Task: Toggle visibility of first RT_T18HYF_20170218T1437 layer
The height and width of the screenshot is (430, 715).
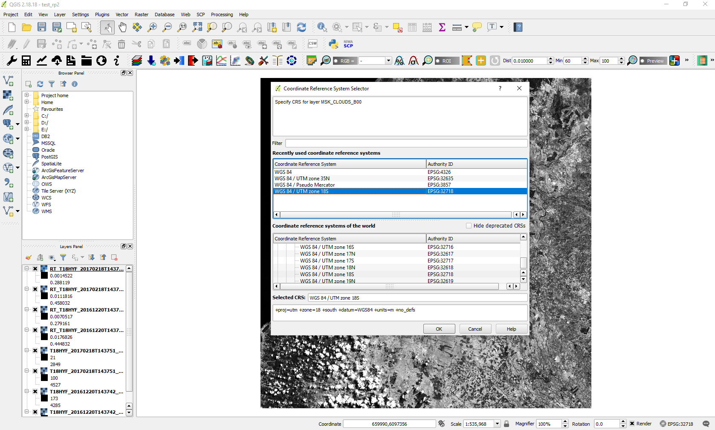Action: [35, 269]
